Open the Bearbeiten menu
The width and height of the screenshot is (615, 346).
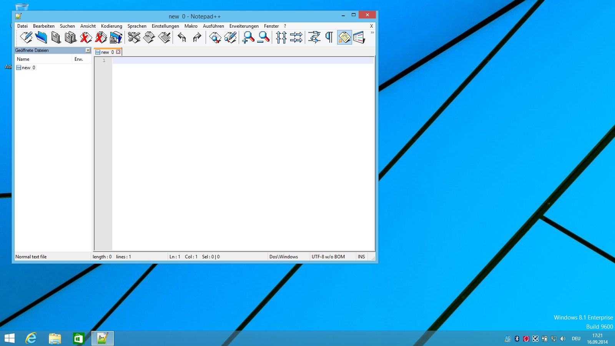(x=44, y=26)
